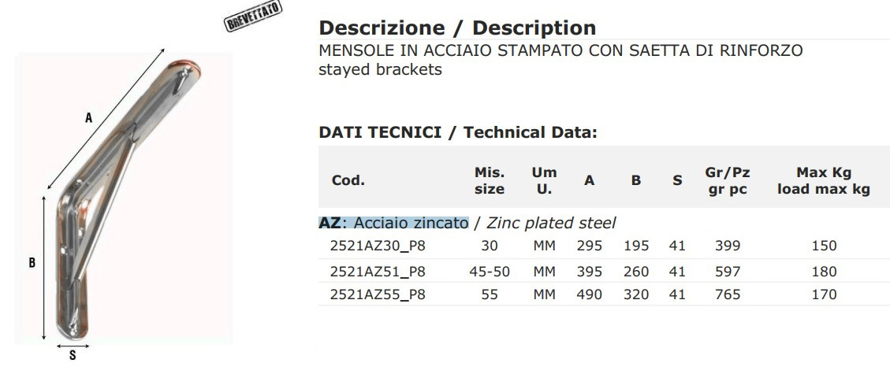The width and height of the screenshot is (890, 374).
Task: Click the product code 2521AZ30_P8
Action: coord(378,246)
